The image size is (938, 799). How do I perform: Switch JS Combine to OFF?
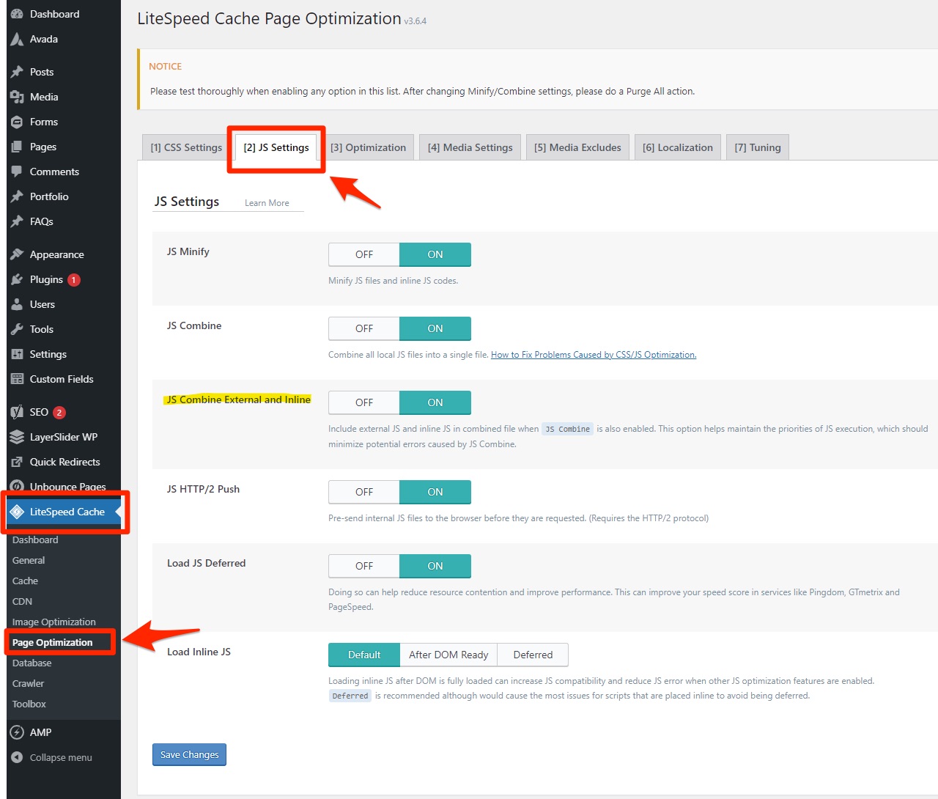tap(364, 328)
